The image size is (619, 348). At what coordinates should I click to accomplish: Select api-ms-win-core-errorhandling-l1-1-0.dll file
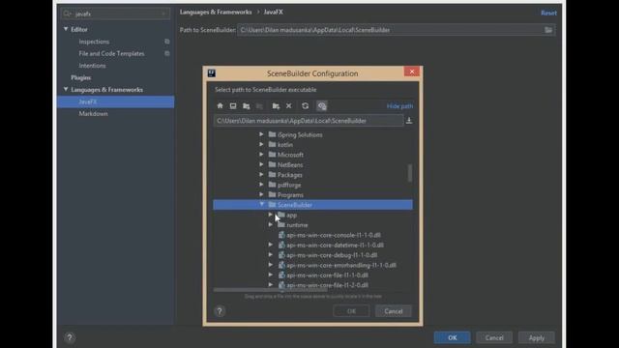tap(341, 265)
